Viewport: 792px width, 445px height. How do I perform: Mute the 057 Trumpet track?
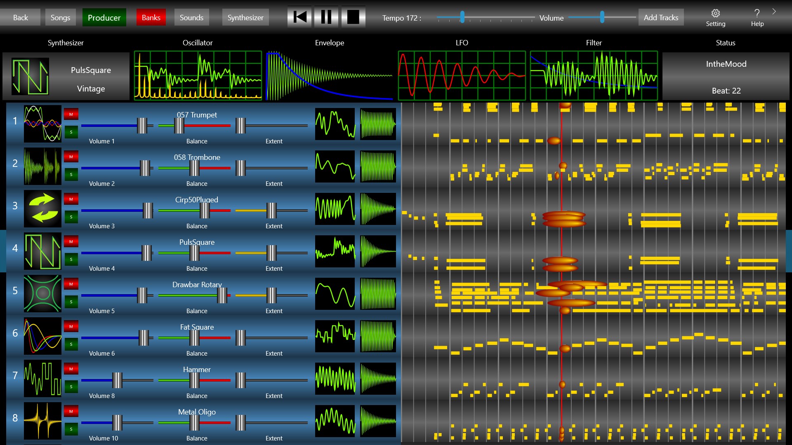(x=71, y=114)
